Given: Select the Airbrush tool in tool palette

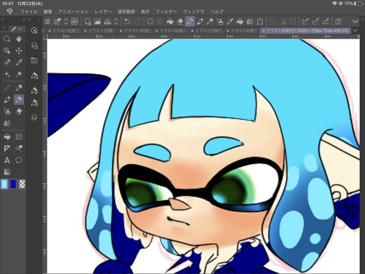Looking at the screenshot, I should (7, 111).
